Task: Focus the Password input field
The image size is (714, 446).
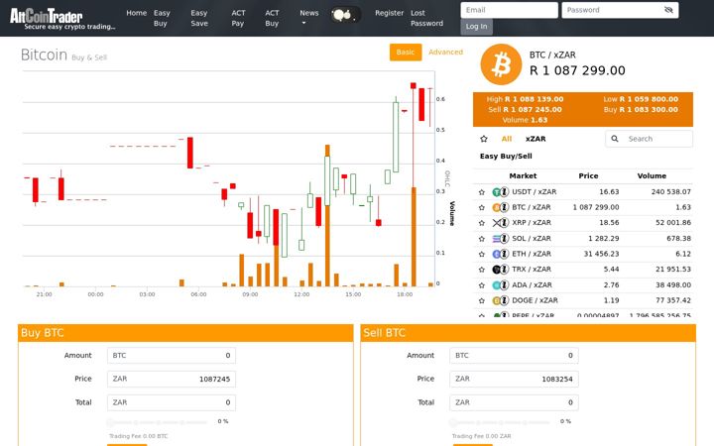Action: [x=620, y=10]
